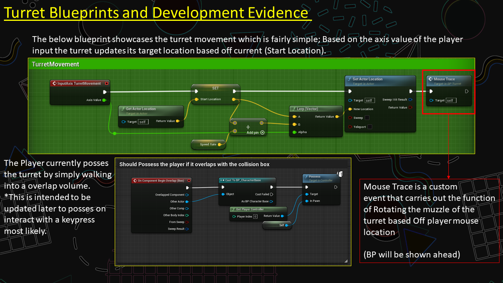Click the Axis Value output pin
503x283 pixels.
coord(104,100)
